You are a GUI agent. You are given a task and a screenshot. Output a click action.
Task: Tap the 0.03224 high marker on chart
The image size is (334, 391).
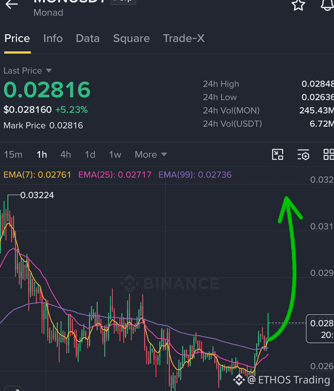coord(37,195)
